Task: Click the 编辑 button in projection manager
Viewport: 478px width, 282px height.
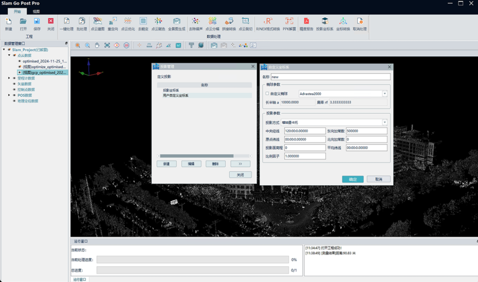Action: (x=191, y=164)
